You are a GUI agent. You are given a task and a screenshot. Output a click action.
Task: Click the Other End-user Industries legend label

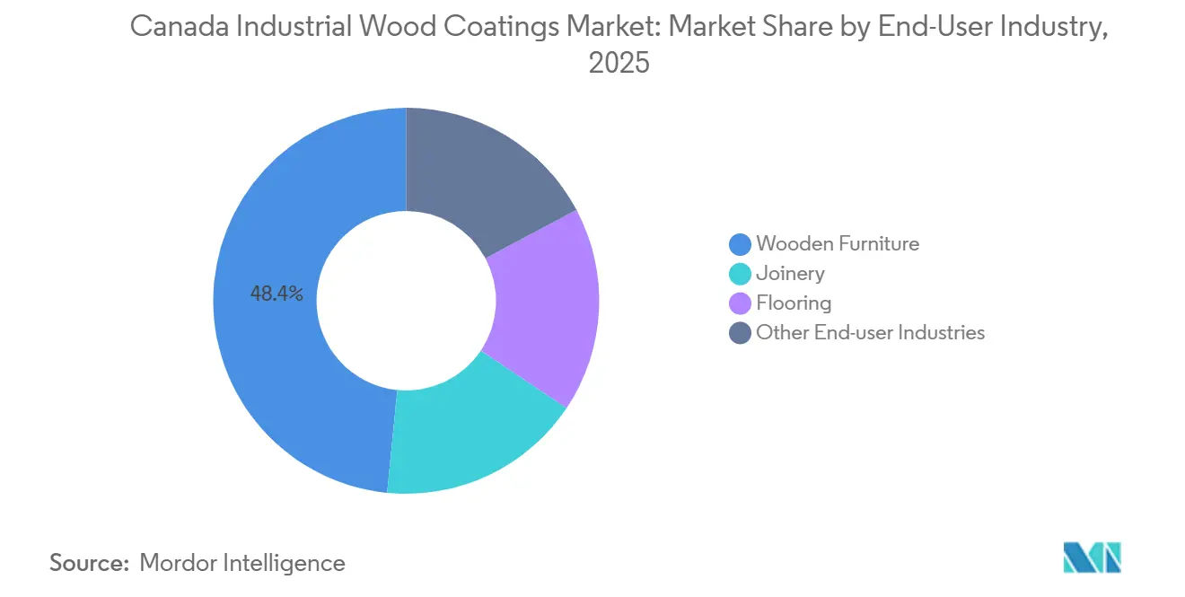tap(871, 332)
